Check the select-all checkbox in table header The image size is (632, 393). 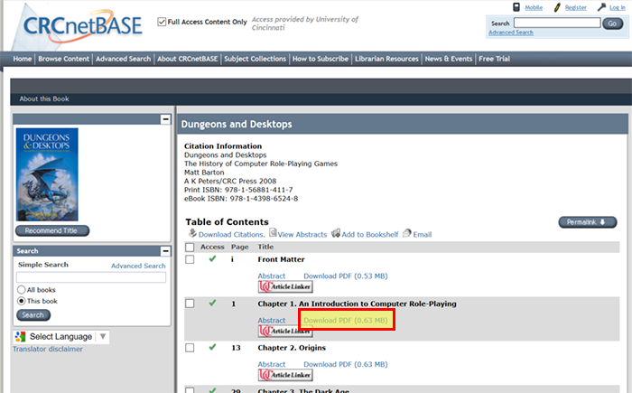[x=190, y=248]
